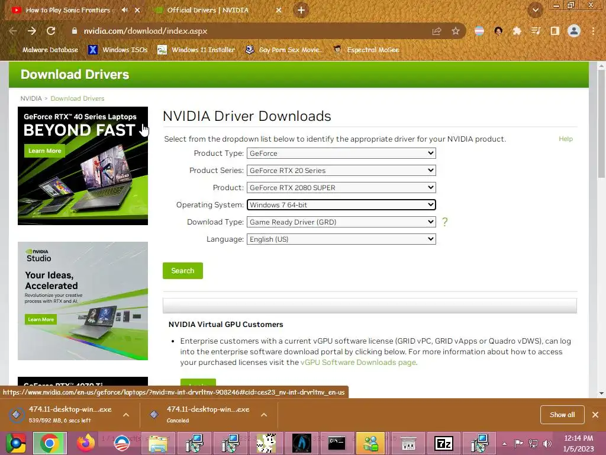The width and height of the screenshot is (606, 455).
Task: Click the Action Center flag tray icon
Action: [x=518, y=443]
